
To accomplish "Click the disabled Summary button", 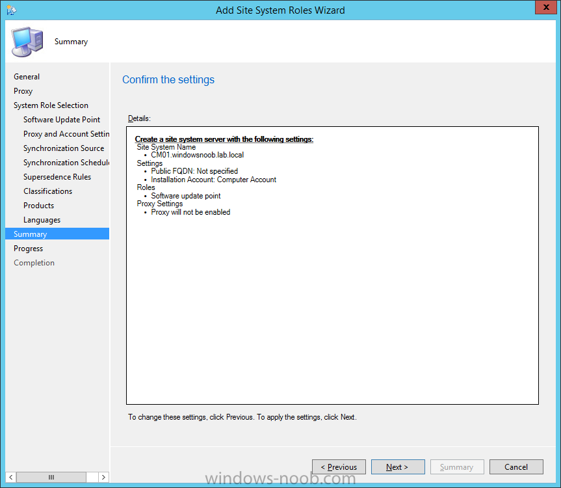I will (x=457, y=467).
